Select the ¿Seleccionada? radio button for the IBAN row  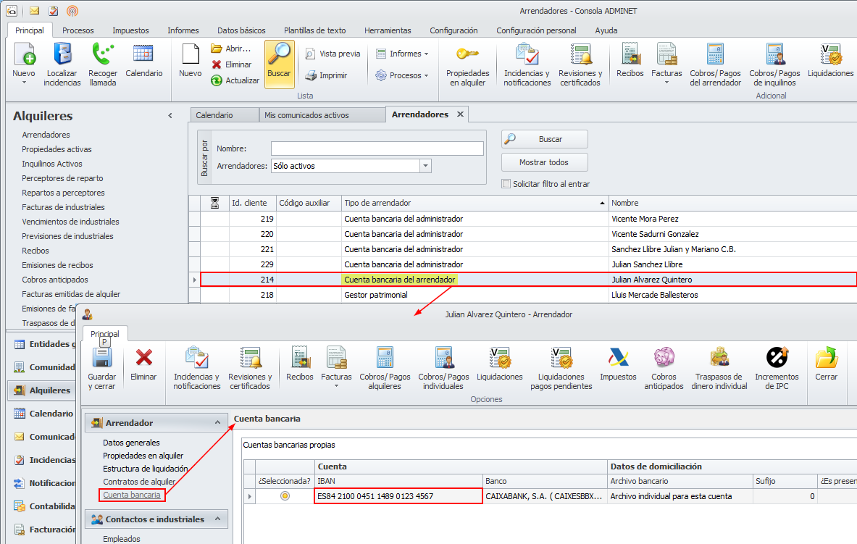click(285, 496)
